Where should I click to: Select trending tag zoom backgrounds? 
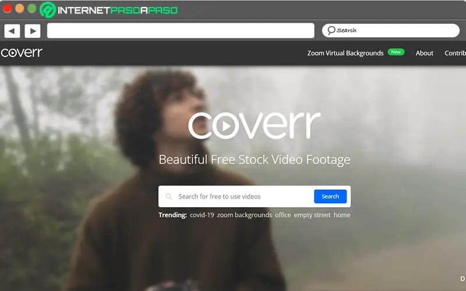click(244, 215)
